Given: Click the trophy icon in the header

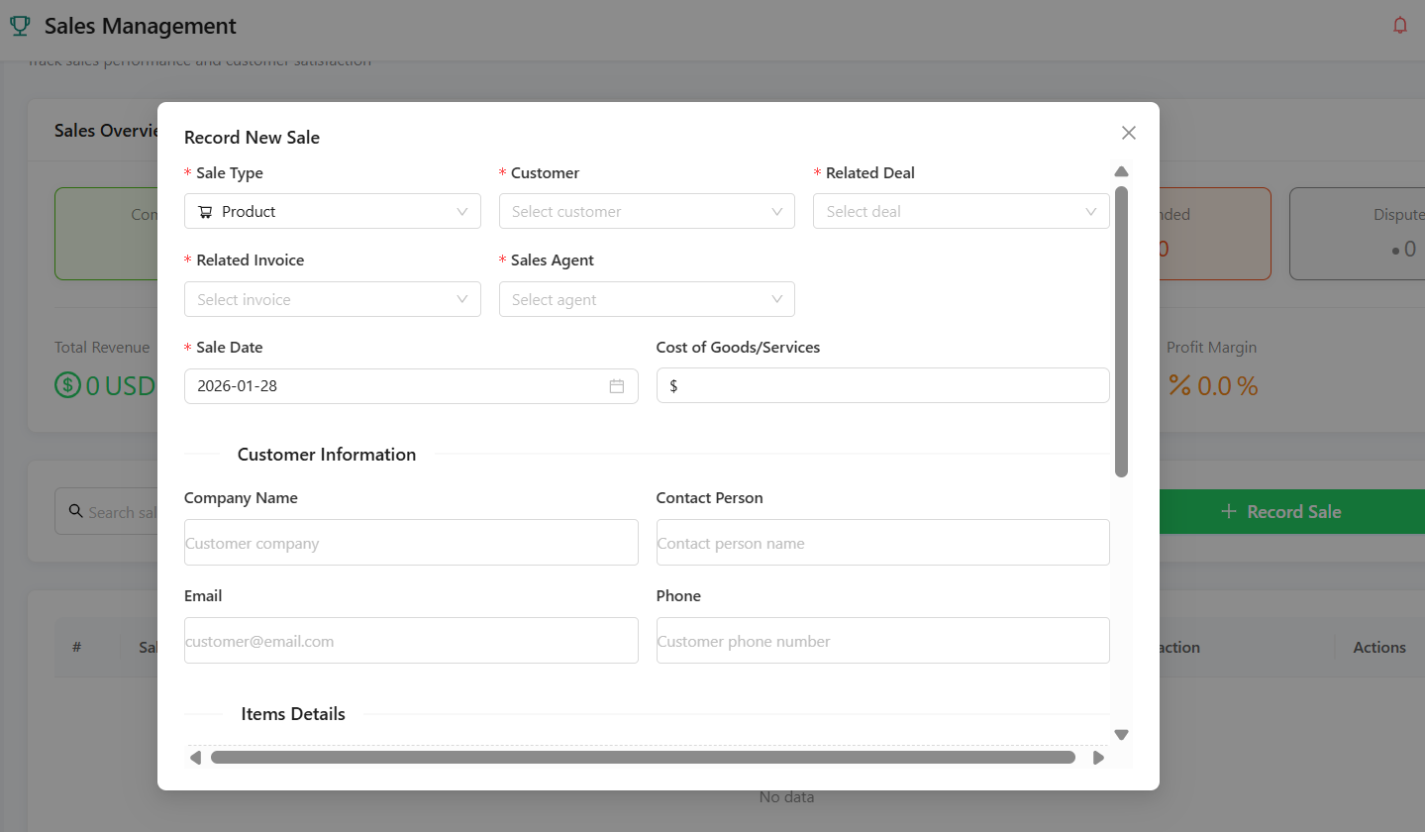Looking at the screenshot, I should click(x=20, y=26).
